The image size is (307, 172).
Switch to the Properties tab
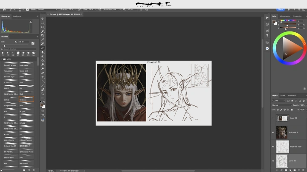[x=297, y=16]
